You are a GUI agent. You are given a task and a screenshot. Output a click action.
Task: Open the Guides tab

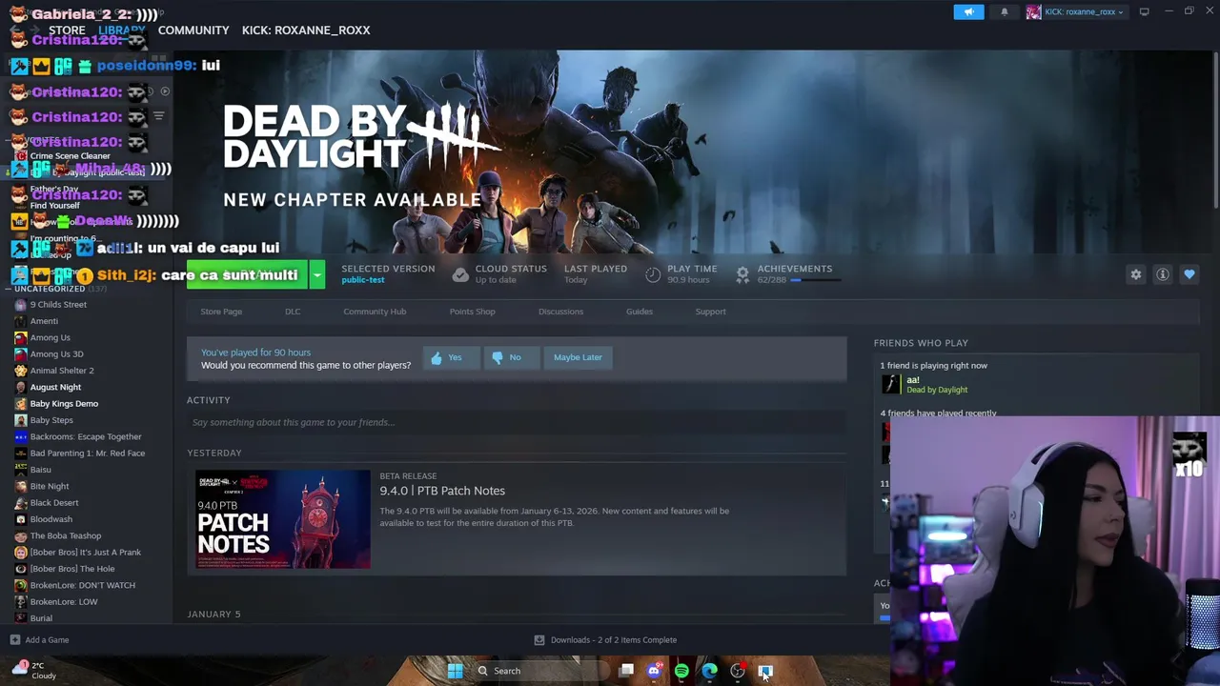pos(640,312)
